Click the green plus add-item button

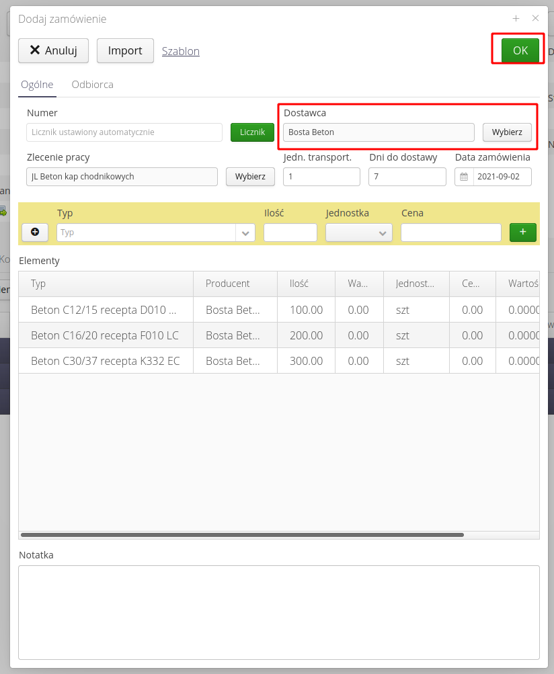coord(522,233)
